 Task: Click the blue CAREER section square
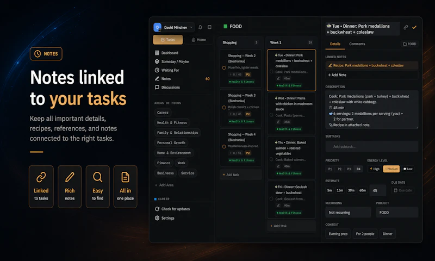coord(156,199)
